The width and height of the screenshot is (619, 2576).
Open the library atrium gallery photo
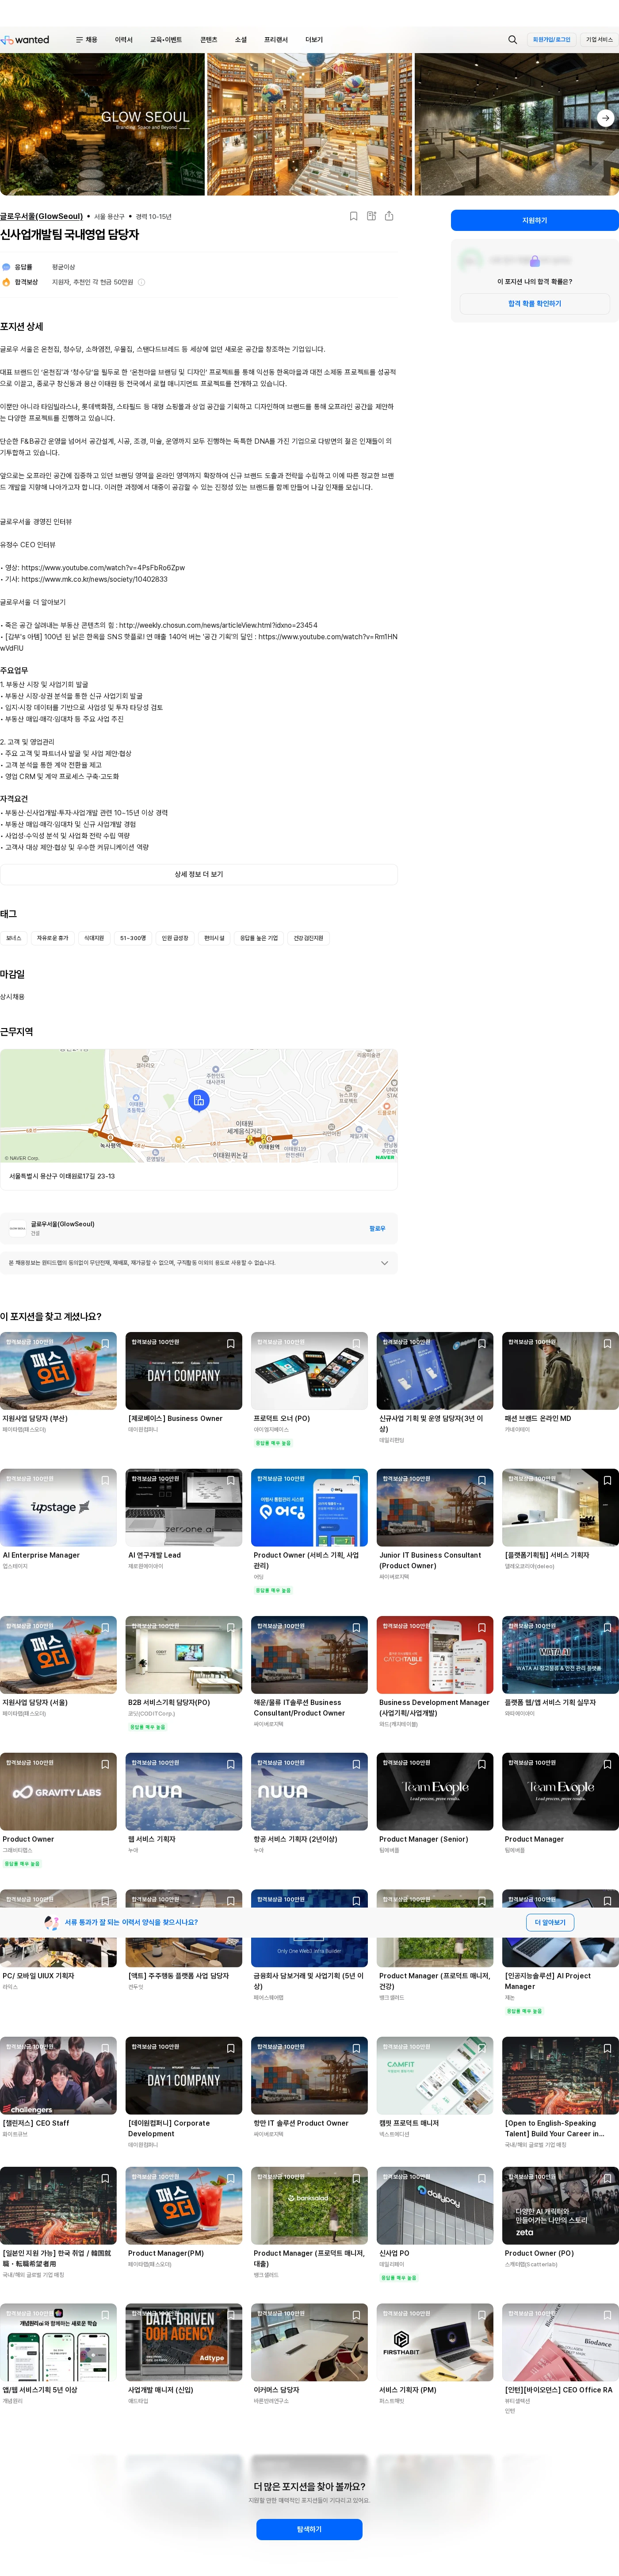[309, 124]
